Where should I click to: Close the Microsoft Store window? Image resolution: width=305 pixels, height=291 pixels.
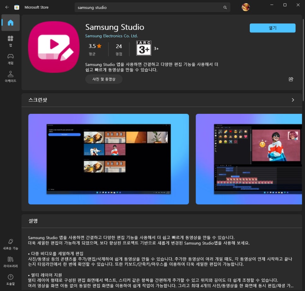pyautogui.click(x=298, y=5)
